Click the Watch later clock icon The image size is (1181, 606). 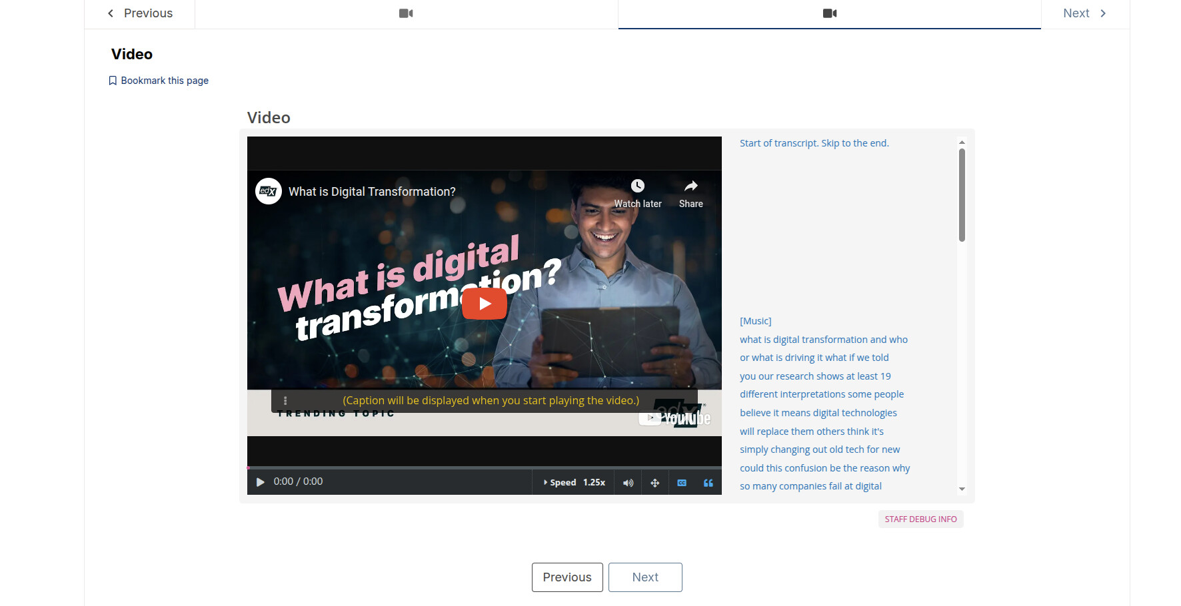pos(638,186)
